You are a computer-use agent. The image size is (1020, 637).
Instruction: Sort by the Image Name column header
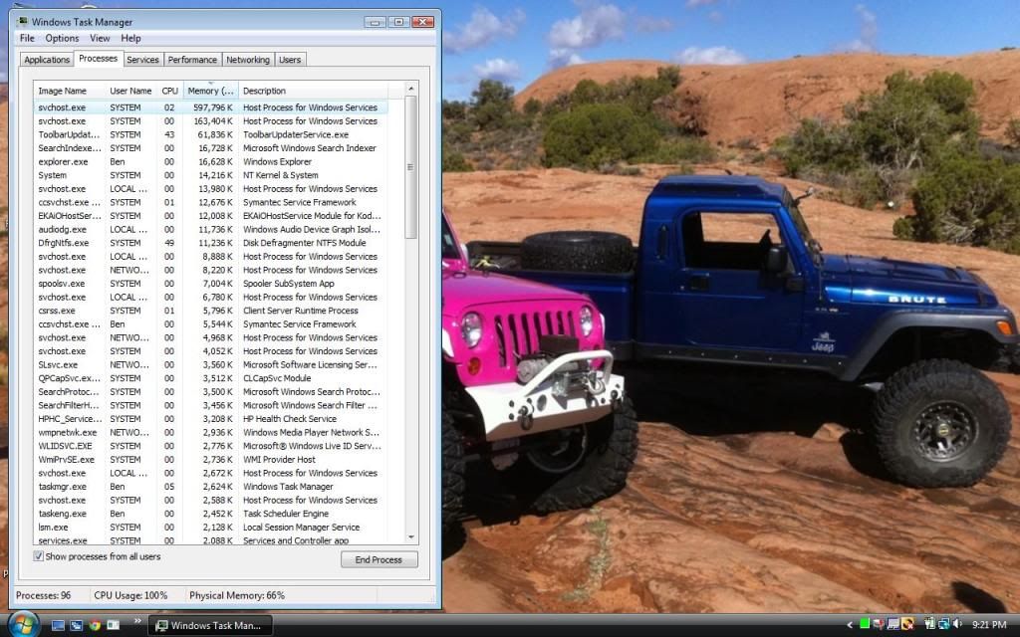70,91
